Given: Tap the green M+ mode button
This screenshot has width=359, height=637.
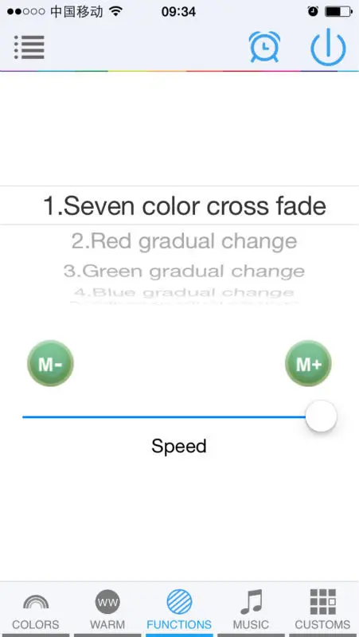Looking at the screenshot, I should pyautogui.click(x=309, y=364).
